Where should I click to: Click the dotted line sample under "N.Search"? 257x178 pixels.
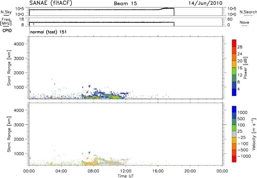click(x=248, y=15)
